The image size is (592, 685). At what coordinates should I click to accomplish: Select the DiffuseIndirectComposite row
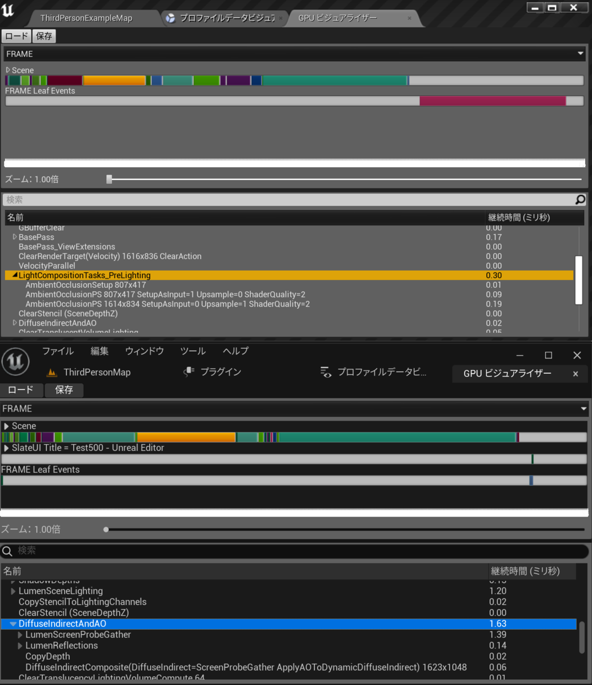click(x=289, y=667)
